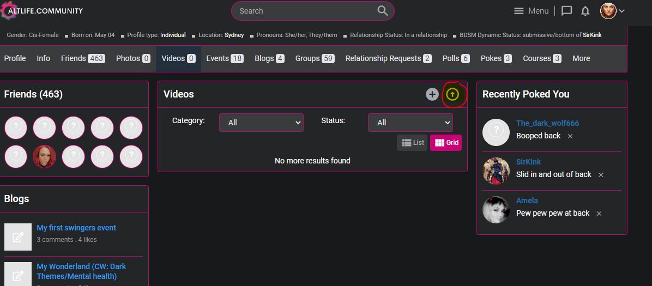
Task: Open the Photos tab
Action: click(133, 58)
